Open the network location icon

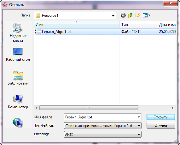click(18, 123)
